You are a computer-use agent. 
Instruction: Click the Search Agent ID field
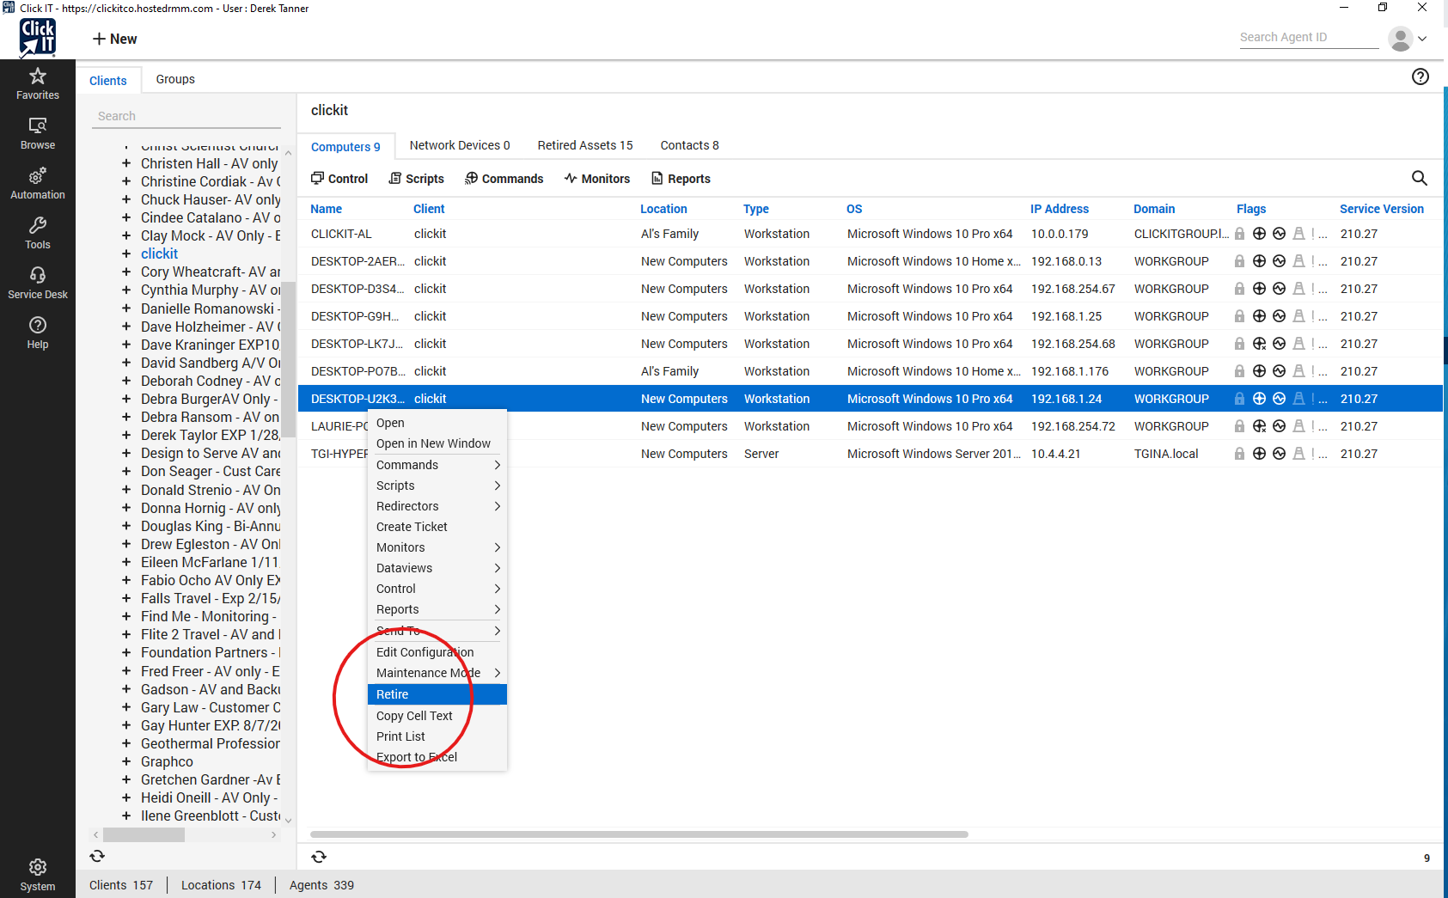pyautogui.click(x=1309, y=38)
